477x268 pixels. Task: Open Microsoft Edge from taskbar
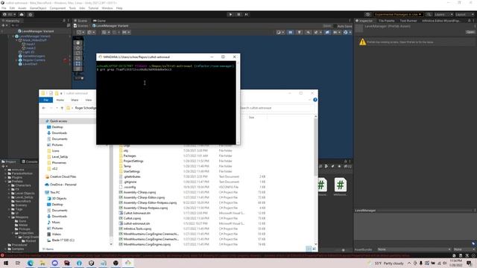coord(31,263)
